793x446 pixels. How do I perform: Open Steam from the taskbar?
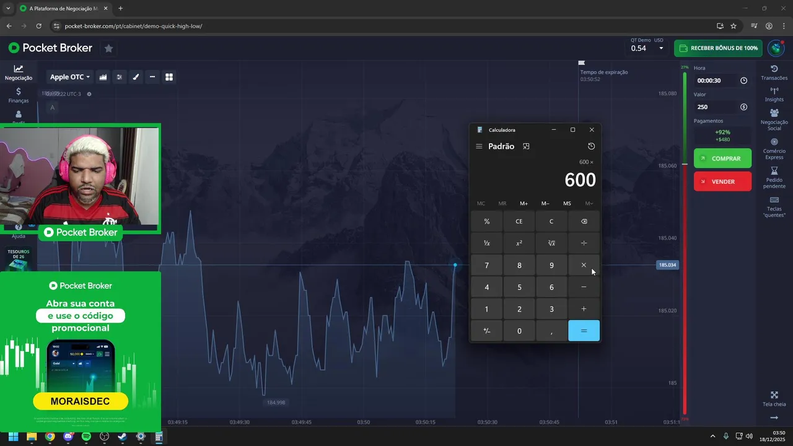click(x=123, y=437)
